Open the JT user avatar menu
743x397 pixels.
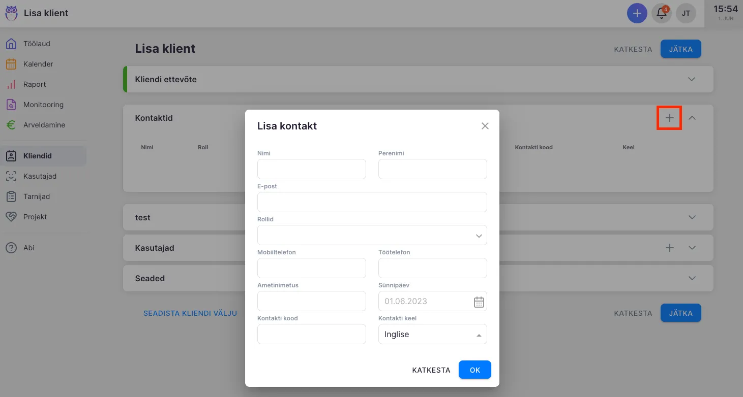pyautogui.click(x=686, y=13)
